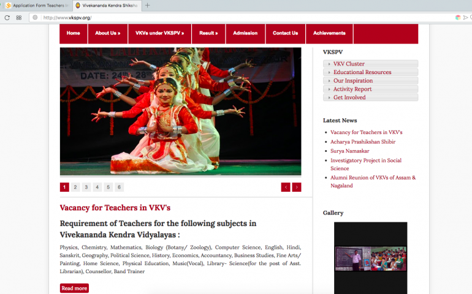Viewport: 472px width, 294px height.
Task: Expand the Activity Report section
Action: pyautogui.click(x=371, y=89)
